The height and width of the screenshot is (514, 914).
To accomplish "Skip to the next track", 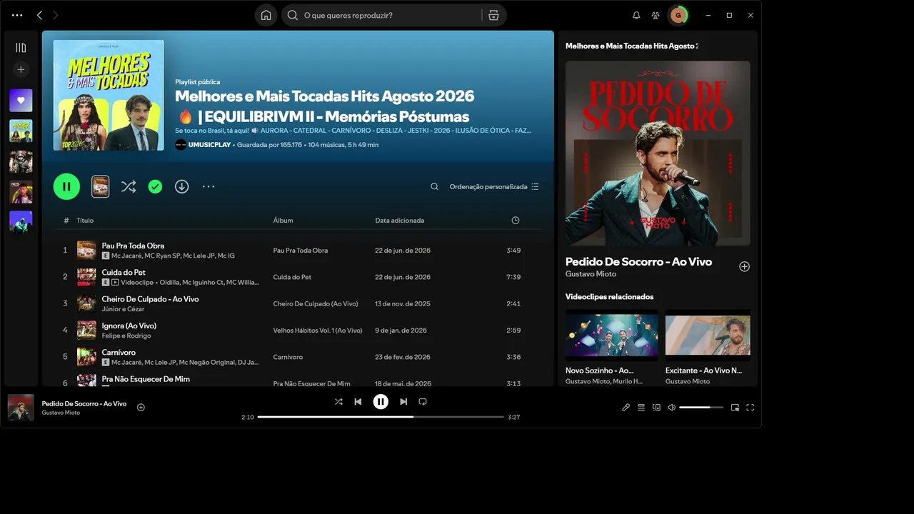I will coord(403,402).
